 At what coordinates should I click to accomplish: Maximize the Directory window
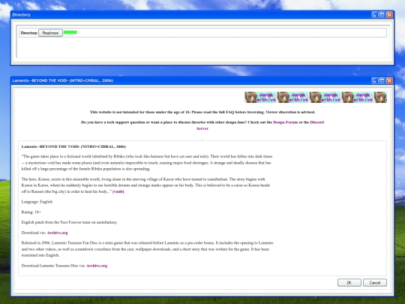pyautogui.click(x=382, y=15)
